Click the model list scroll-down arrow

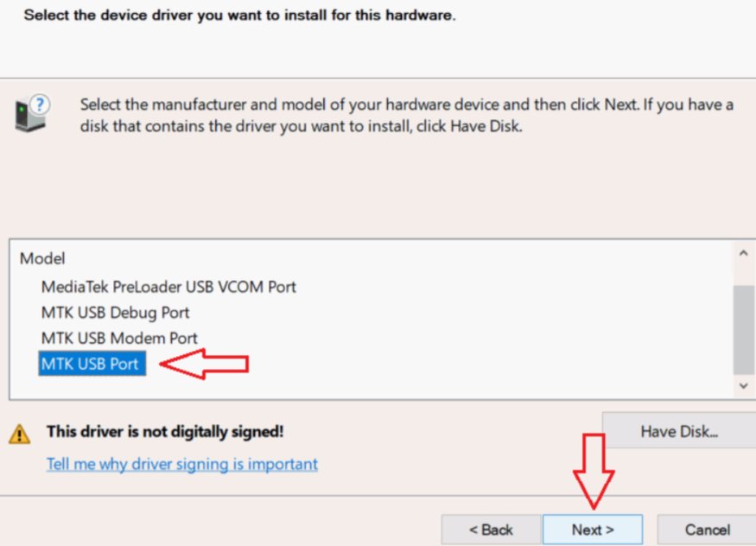(x=743, y=385)
